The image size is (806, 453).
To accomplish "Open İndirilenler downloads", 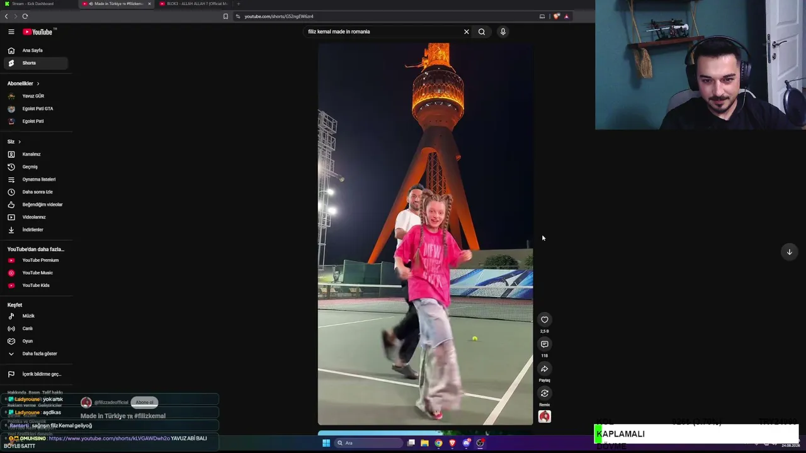I will coord(37,230).
